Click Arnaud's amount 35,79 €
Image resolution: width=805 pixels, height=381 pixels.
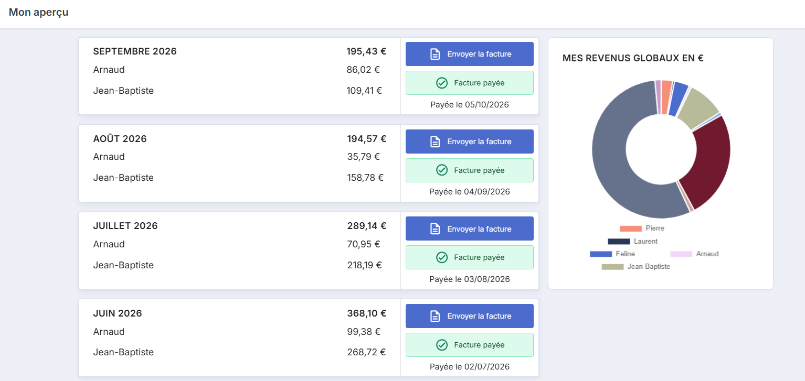coord(363,157)
